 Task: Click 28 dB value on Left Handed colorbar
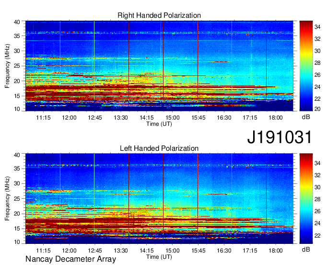pos(317,199)
